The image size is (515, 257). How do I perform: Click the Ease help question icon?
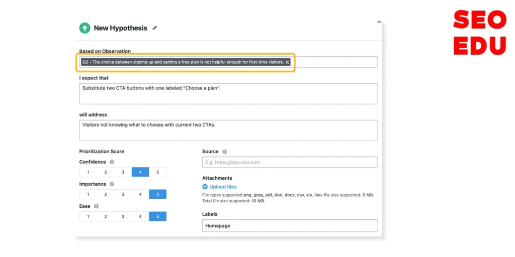click(96, 206)
